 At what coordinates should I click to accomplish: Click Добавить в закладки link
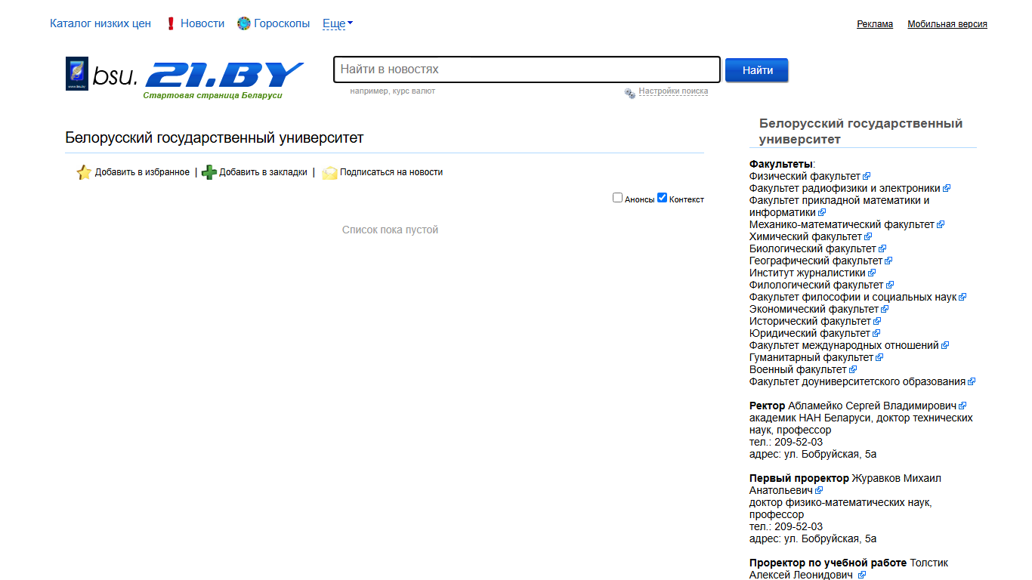pos(263,172)
